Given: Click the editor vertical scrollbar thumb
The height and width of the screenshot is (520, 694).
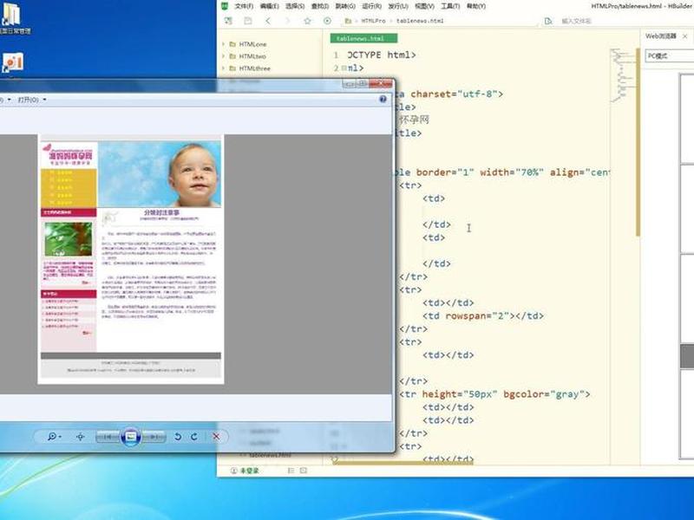Looking at the screenshot, I should tap(638, 141).
